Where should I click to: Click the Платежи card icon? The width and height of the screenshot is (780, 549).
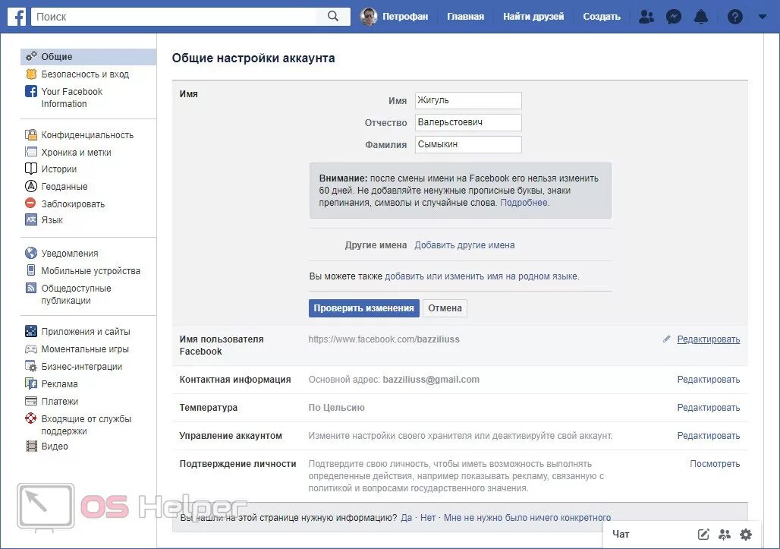click(31, 401)
